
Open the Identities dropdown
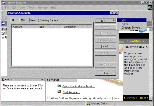(x=136, y=41)
